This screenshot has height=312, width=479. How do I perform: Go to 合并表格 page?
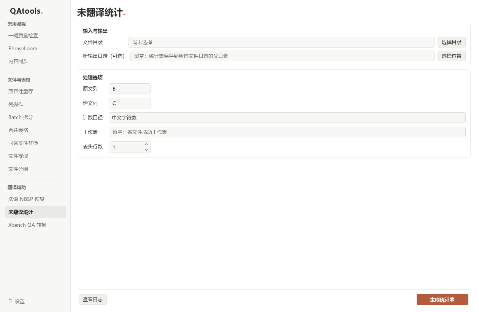(35, 130)
